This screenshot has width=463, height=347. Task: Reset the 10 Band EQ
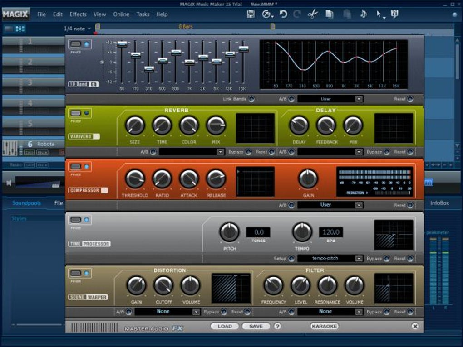[x=410, y=99]
